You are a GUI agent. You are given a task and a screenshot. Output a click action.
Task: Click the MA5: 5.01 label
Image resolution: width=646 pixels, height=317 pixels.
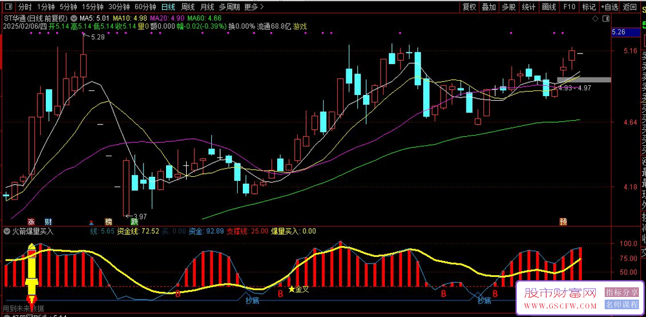(x=95, y=18)
